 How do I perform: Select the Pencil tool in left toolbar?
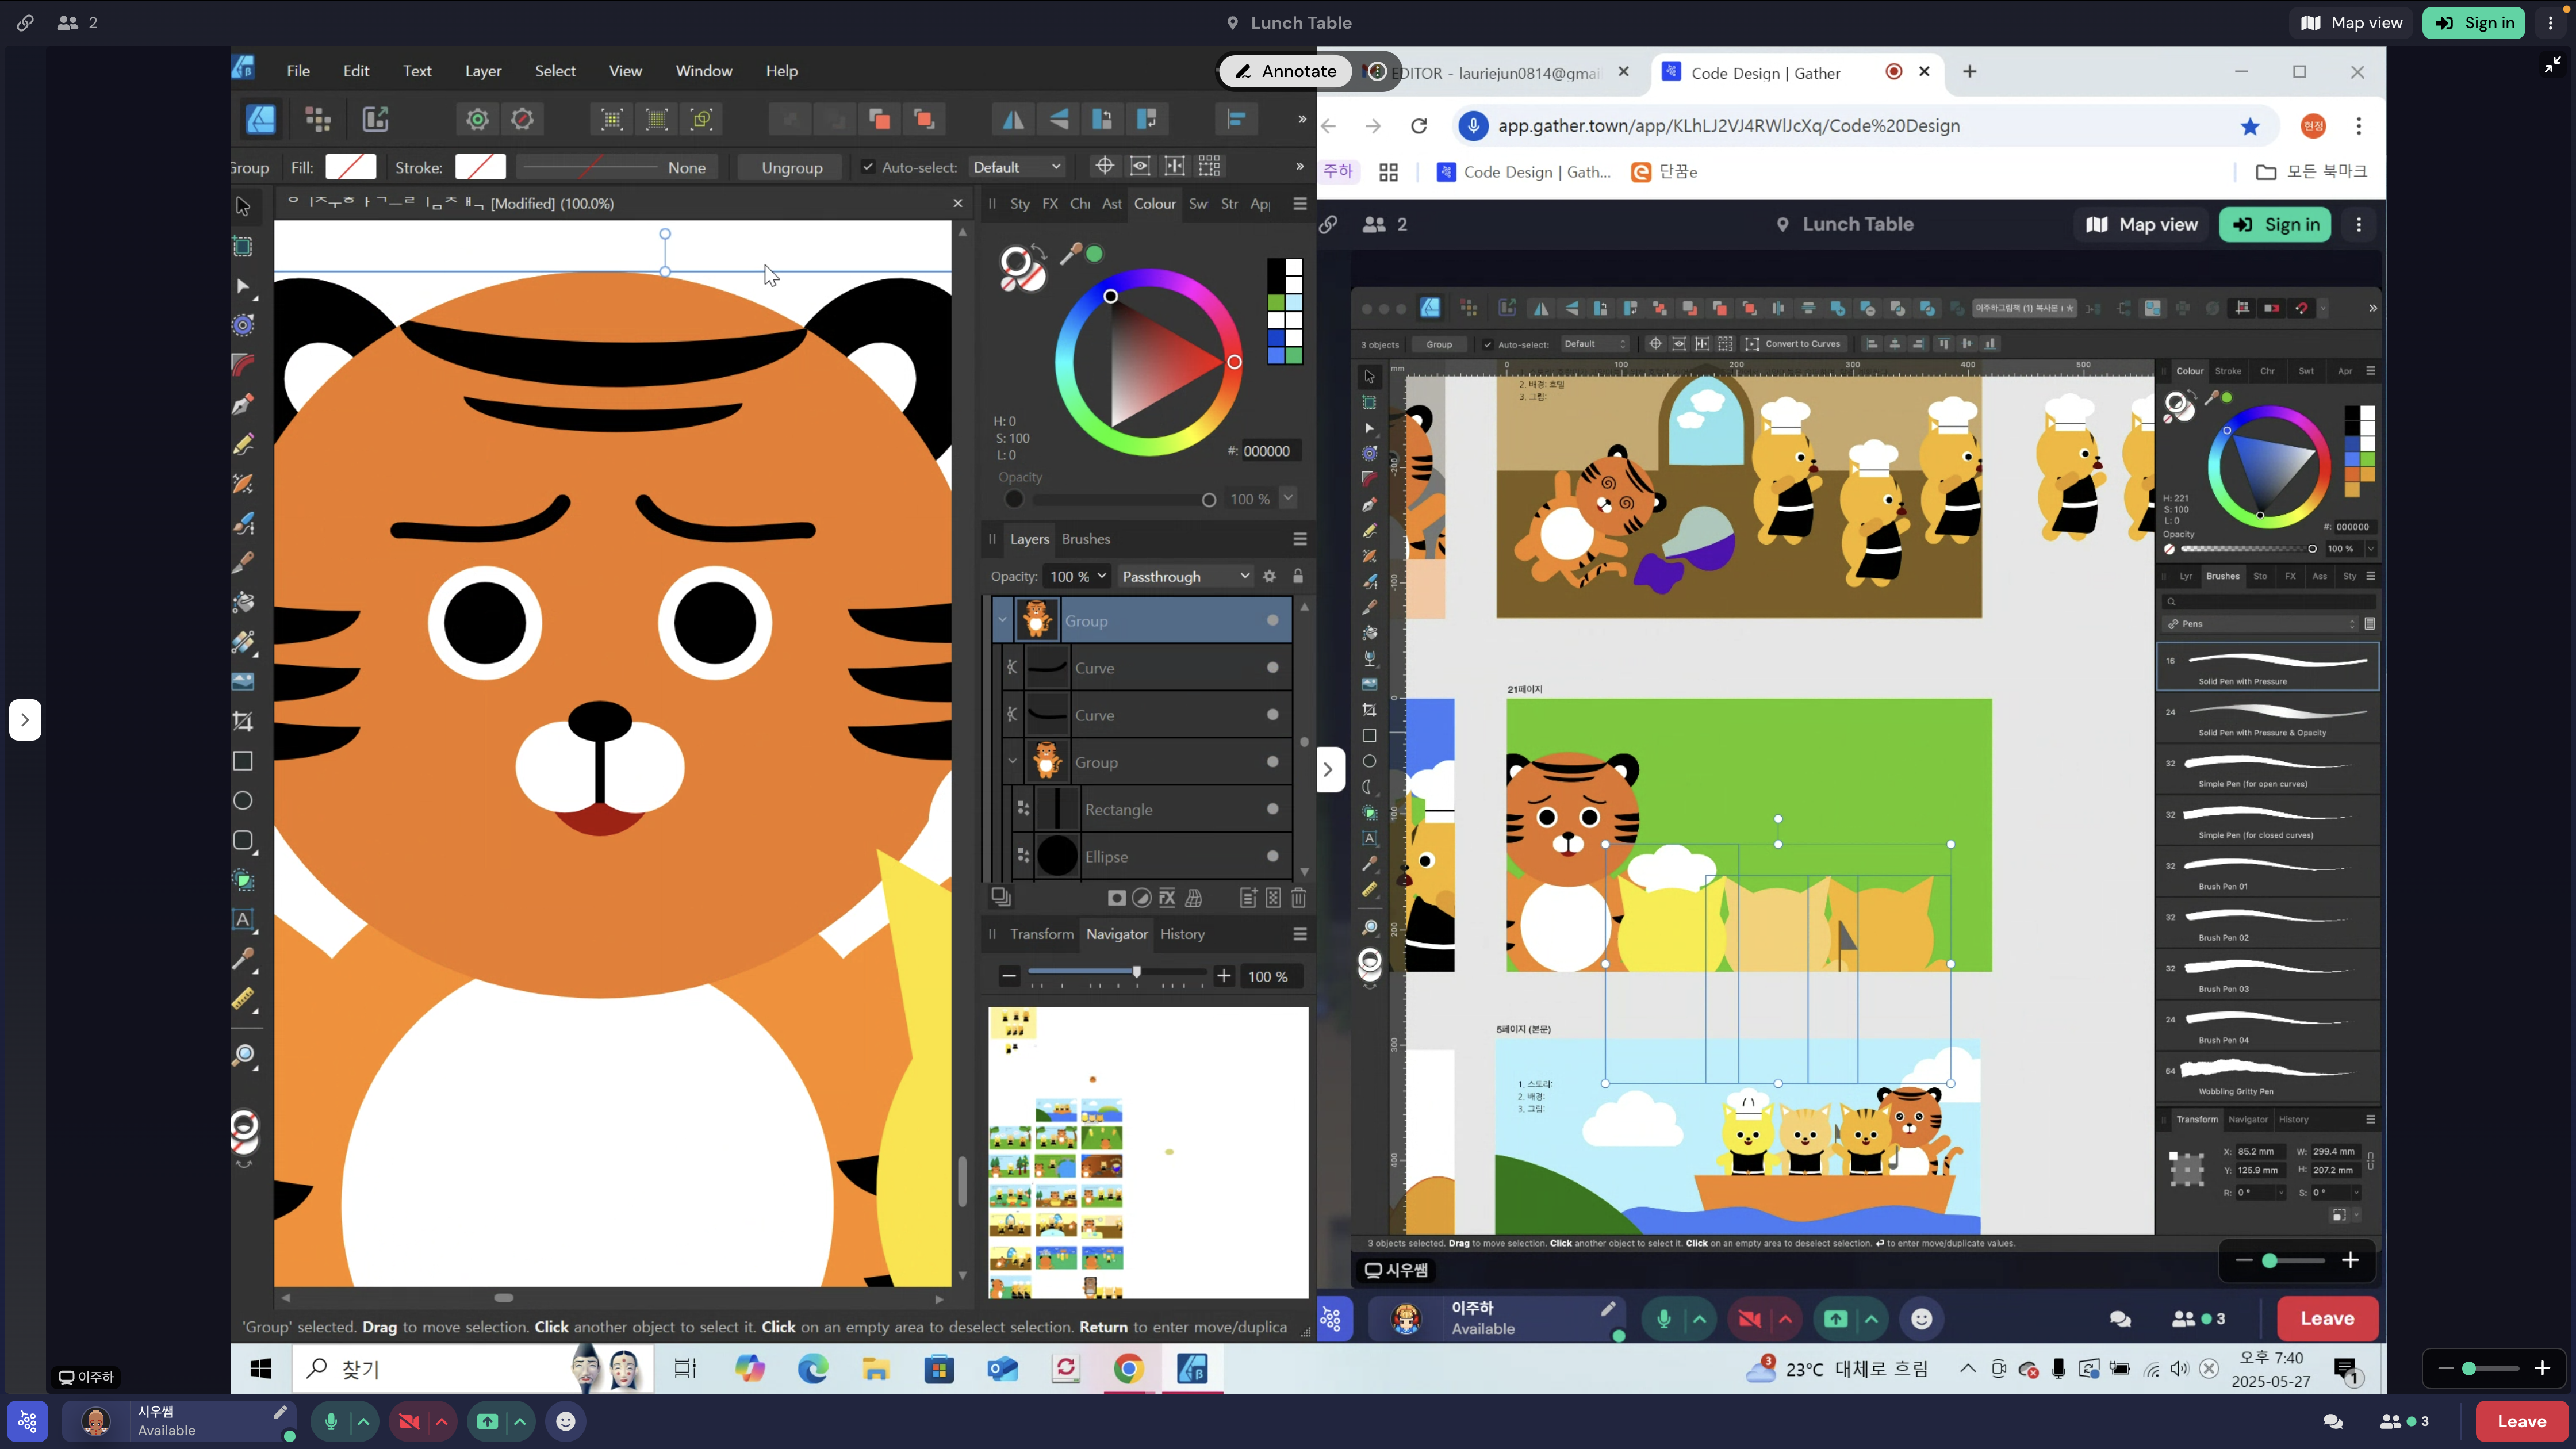coord(243,444)
